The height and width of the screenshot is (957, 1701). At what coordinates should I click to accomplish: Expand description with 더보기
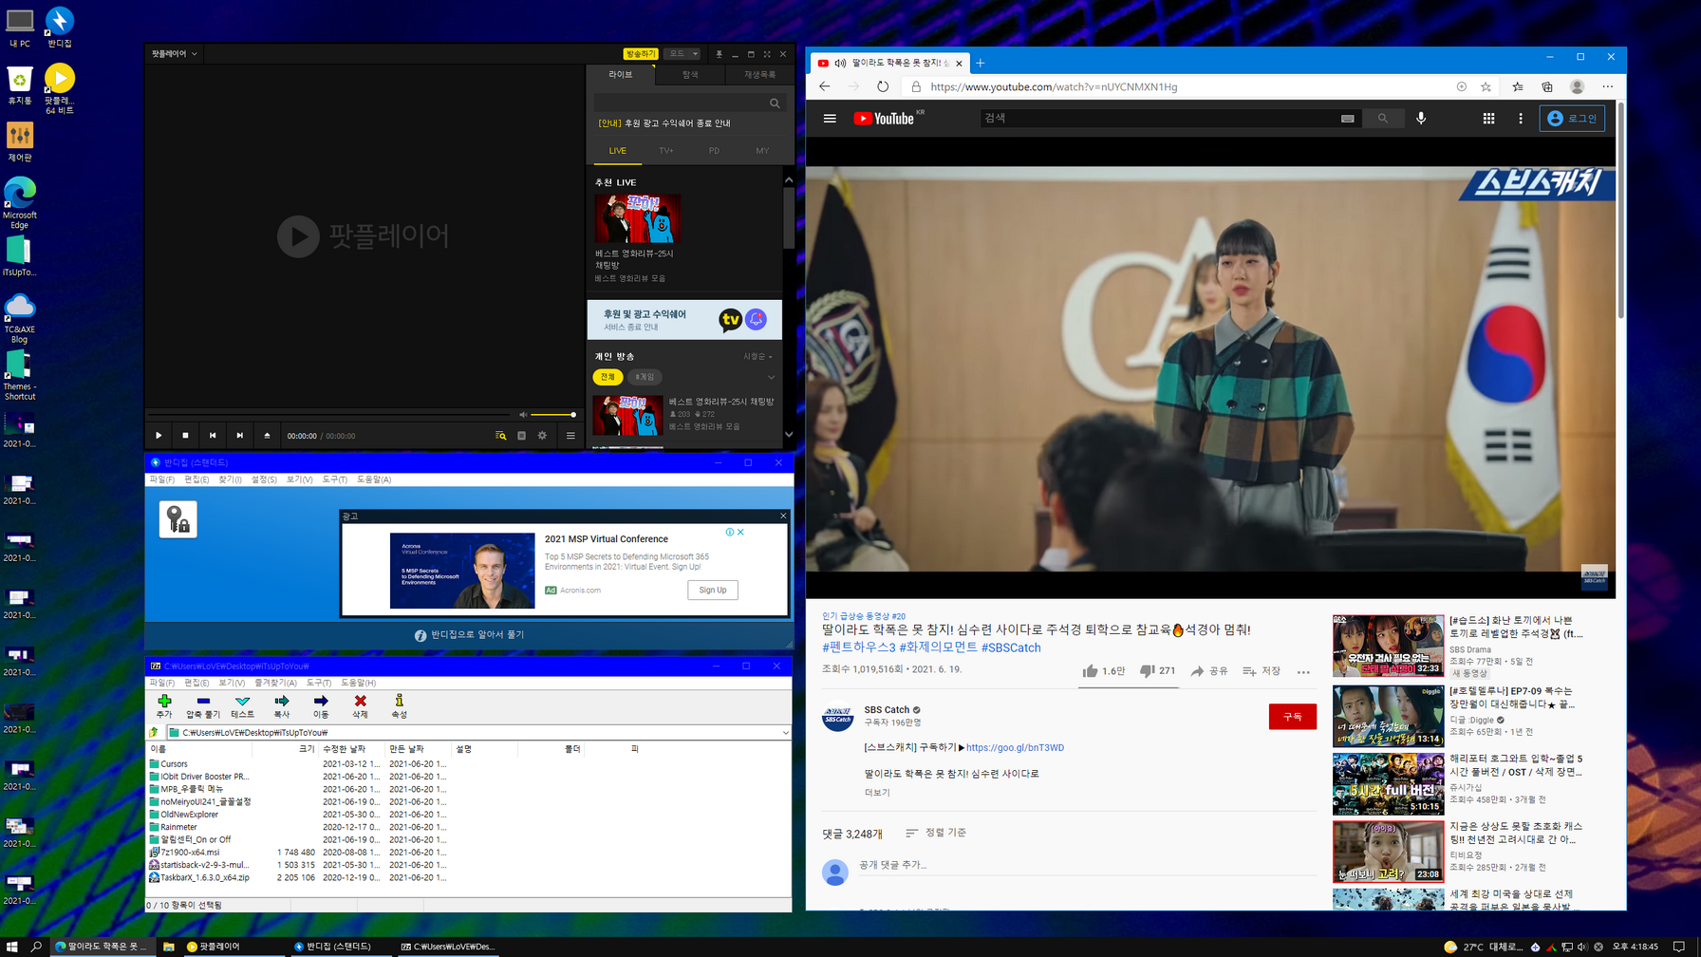point(877,793)
